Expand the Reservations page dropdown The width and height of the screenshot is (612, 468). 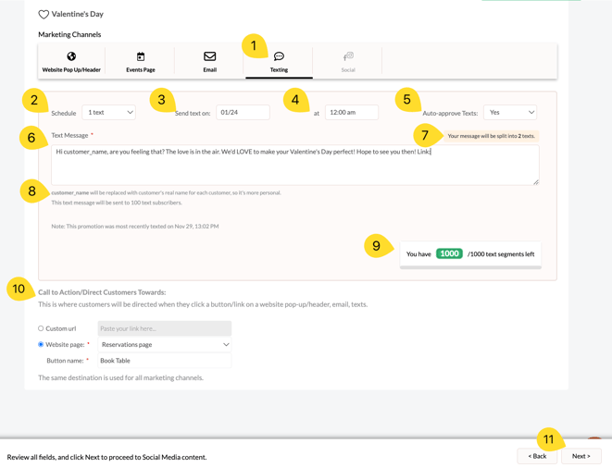(x=164, y=344)
